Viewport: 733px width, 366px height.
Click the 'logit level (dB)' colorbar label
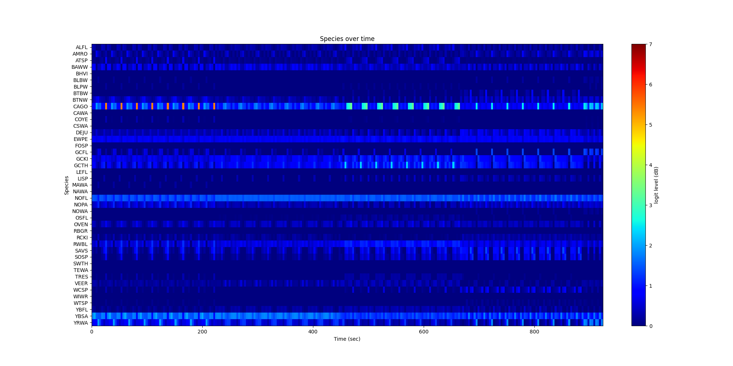656,185
